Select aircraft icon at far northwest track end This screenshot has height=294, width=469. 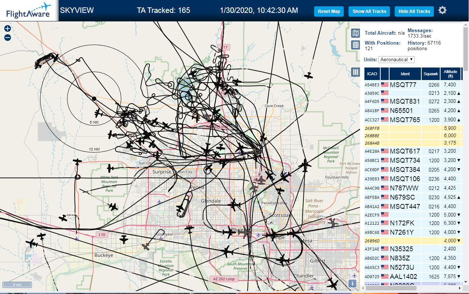pos(55,58)
